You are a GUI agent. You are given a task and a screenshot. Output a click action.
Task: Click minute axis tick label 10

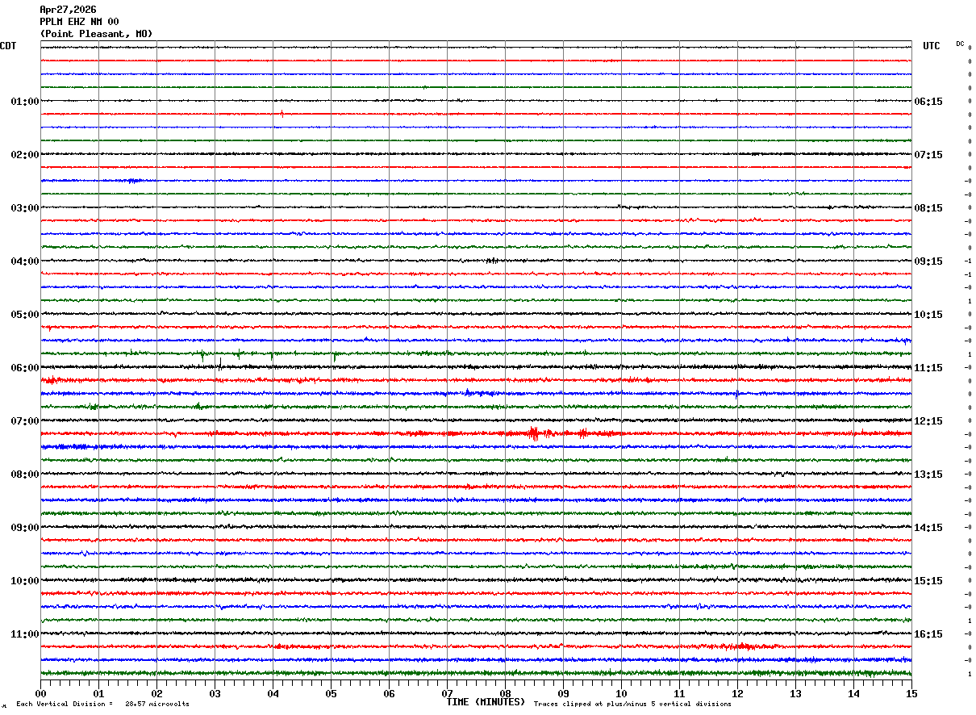point(622,693)
